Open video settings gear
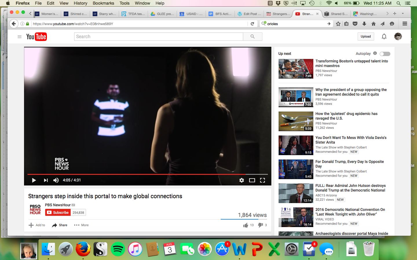Viewport: 417px width, 260px height. point(242,180)
